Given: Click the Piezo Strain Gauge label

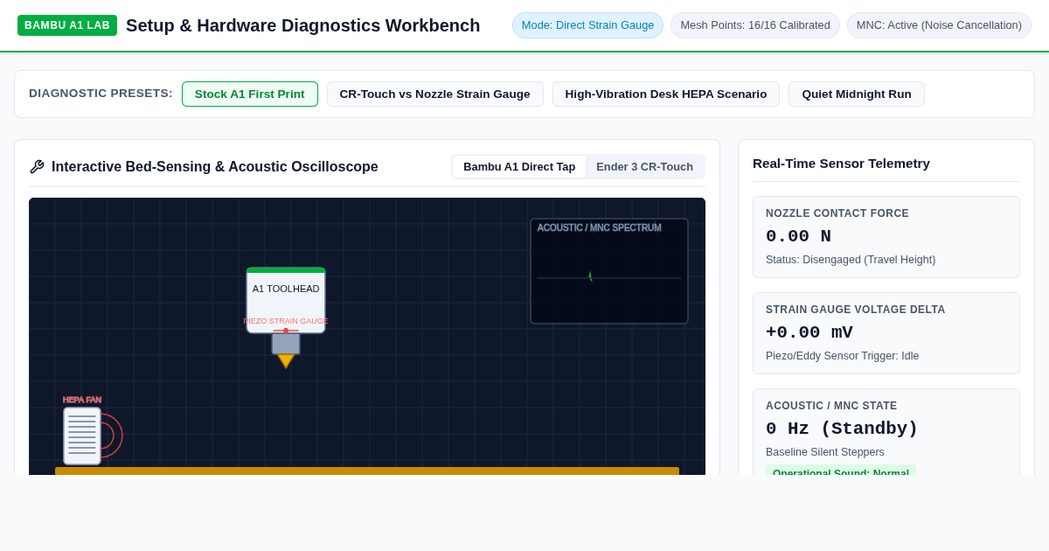Looking at the screenshot, I should coord(286,321).
